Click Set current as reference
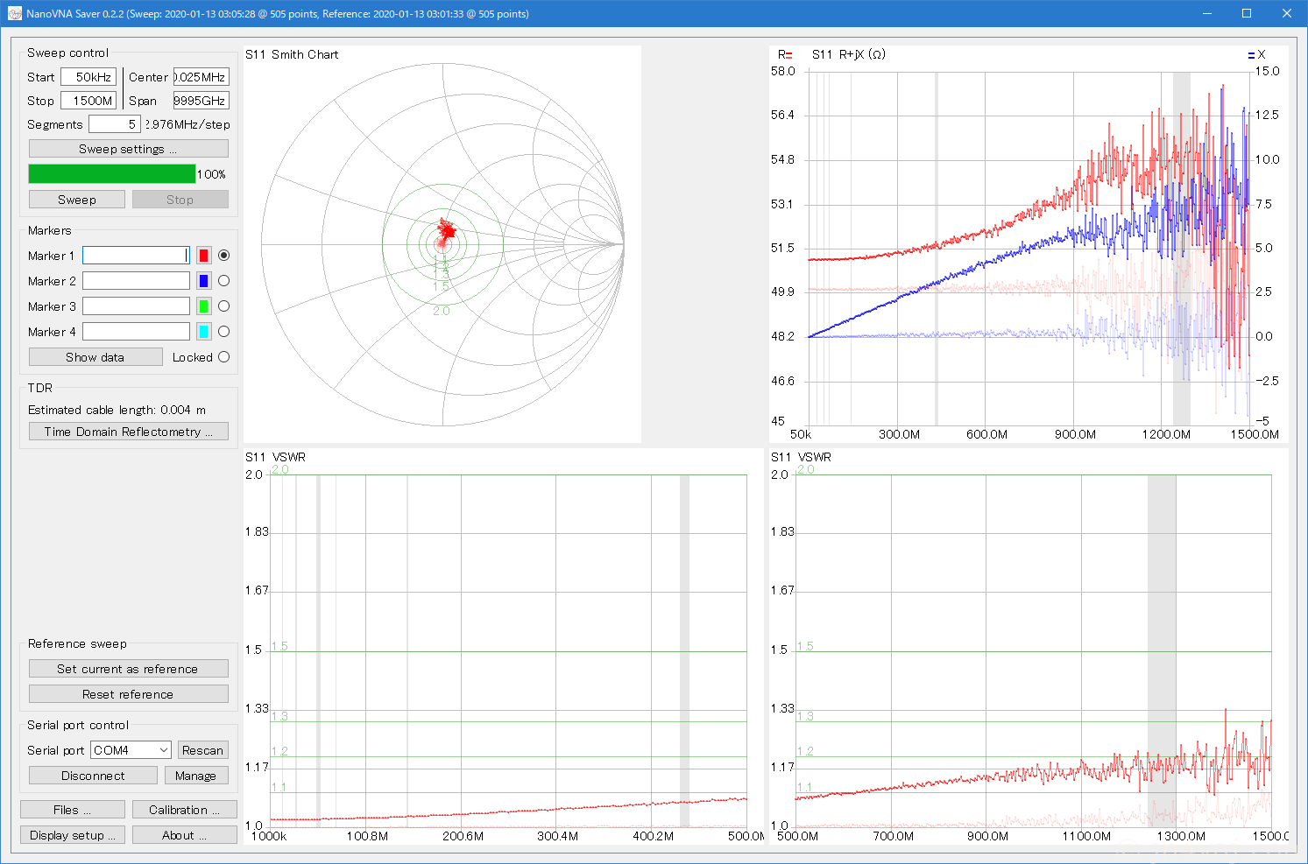The height and width of the screenshot is (864, 1308). [x=129, y=669]
